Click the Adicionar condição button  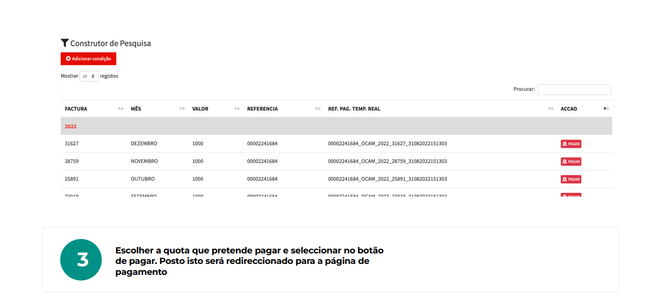pyautogui.click(x=88, y=59)
